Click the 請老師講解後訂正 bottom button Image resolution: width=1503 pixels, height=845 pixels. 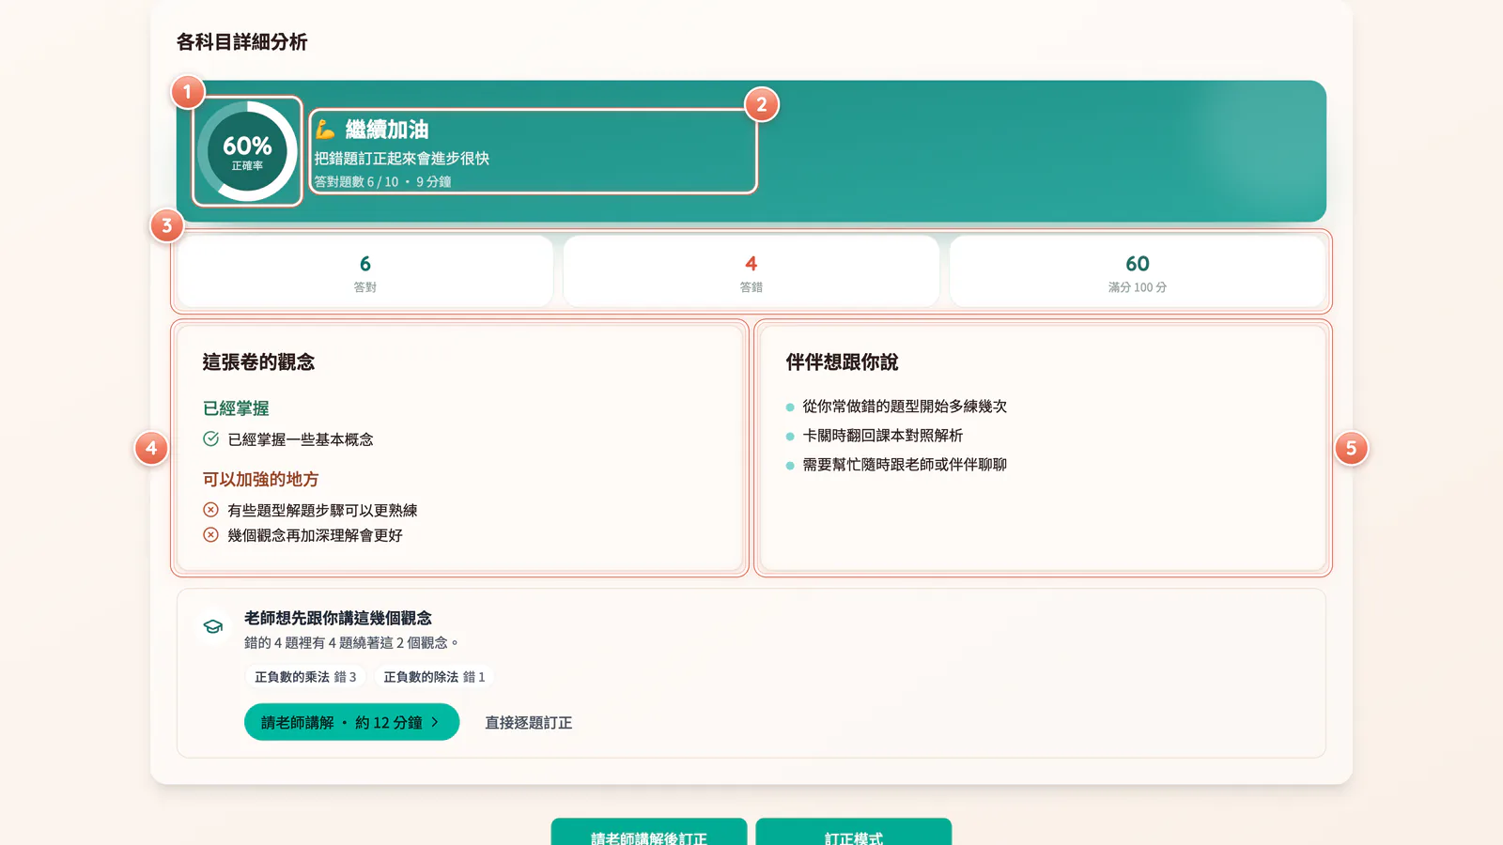tap(649, 832)
